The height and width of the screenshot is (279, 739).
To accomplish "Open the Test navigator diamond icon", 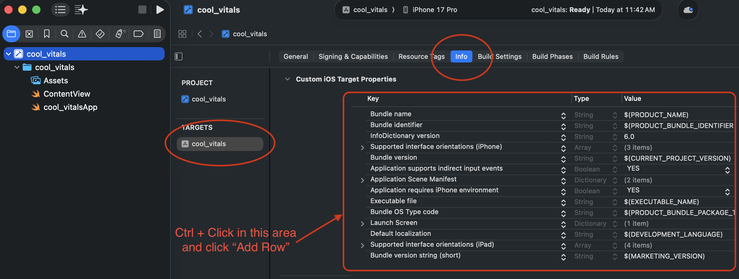I will pyautogui.click(x=100, y=34).
